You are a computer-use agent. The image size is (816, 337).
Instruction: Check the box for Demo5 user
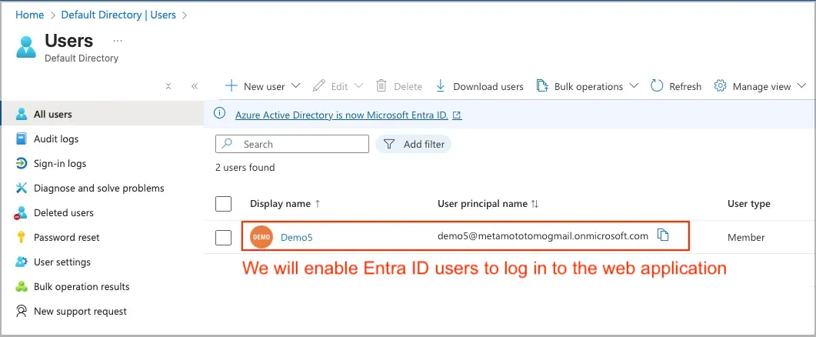tap(224, 238)
